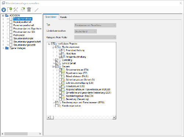Screen dimensions: 184x137
Task: Switch to the Kanäle tab
Action: (64, 17)
